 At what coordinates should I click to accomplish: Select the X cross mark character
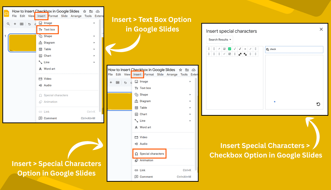245,49
